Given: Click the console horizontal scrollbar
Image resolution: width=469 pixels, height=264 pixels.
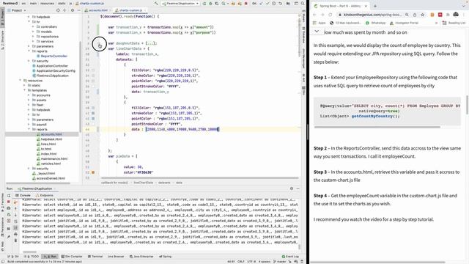Looking at the screenshot, I should point(30,252).
